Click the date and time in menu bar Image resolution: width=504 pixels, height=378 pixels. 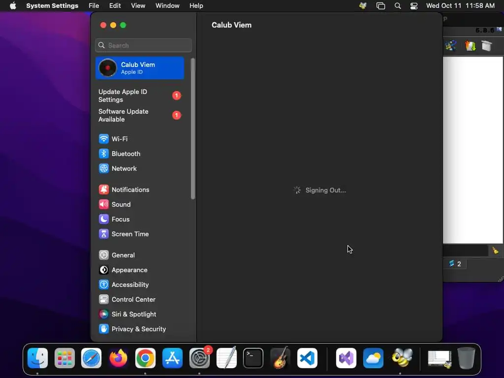click(460, 6)
